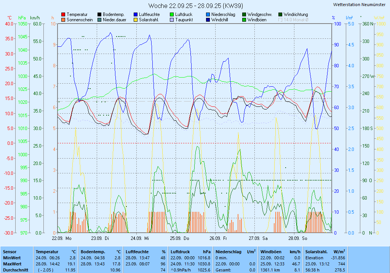The image size is (390, 273).
Task: Click the Niederschlag legend label
Action: (223, 14)
